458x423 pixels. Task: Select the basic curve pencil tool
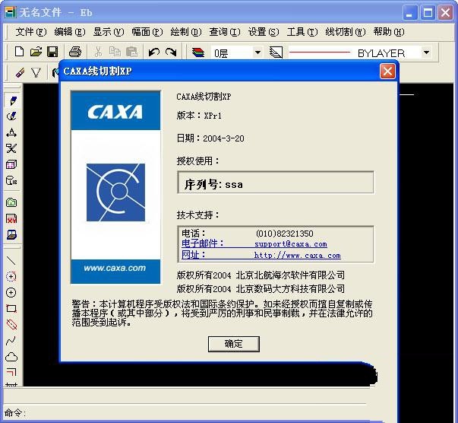tap(11, 100)
